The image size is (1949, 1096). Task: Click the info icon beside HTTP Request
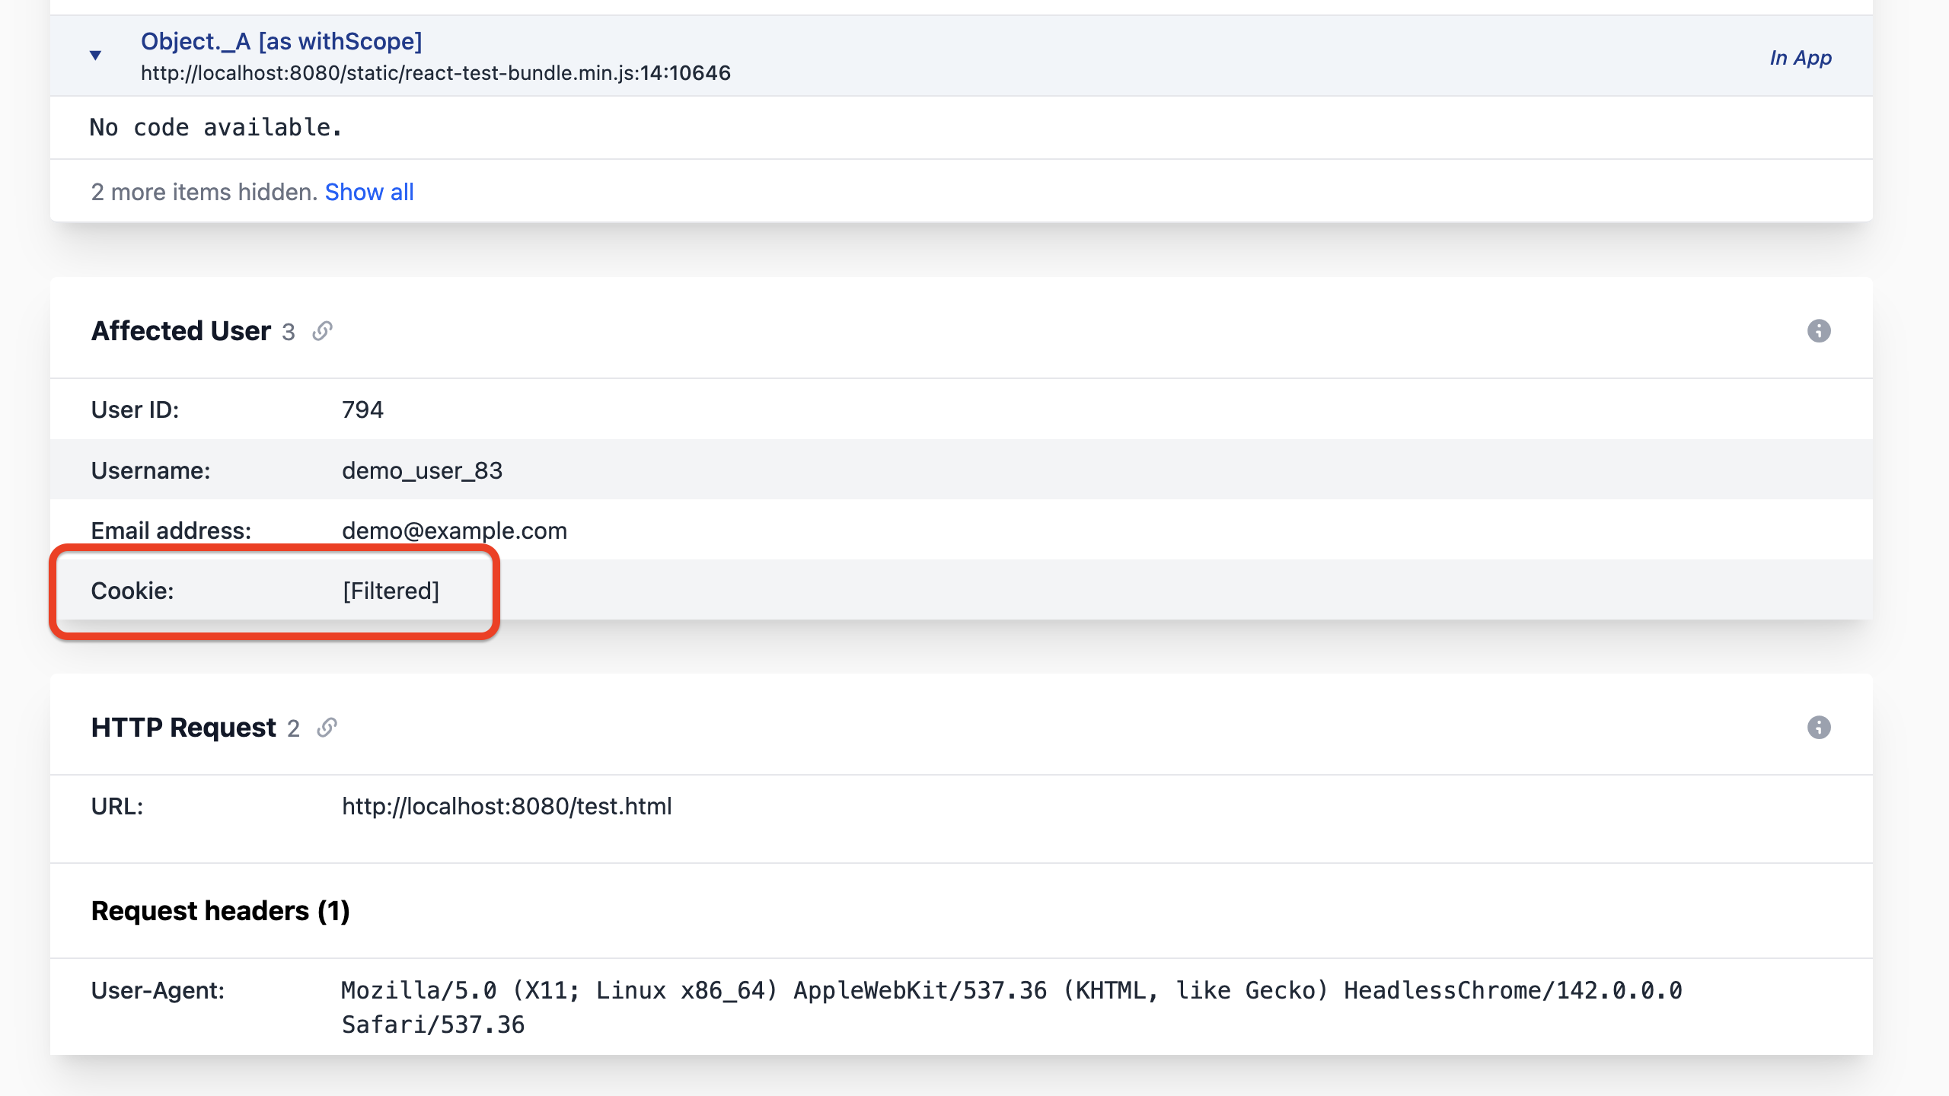click(1819, 727)
